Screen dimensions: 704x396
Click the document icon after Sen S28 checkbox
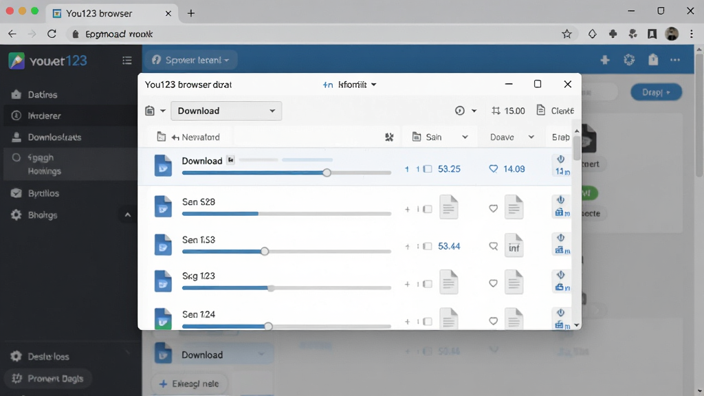448,207
